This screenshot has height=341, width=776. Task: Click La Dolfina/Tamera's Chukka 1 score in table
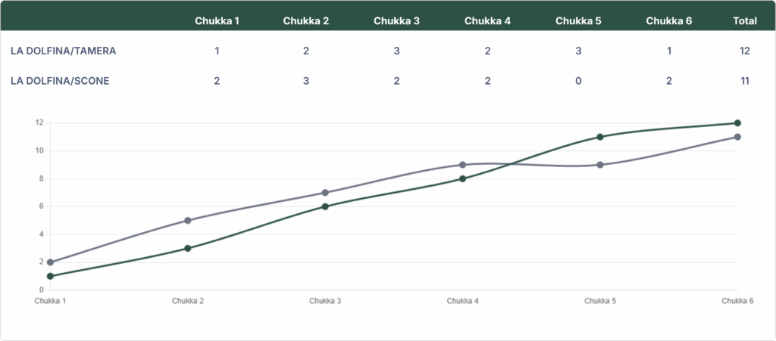217,51
